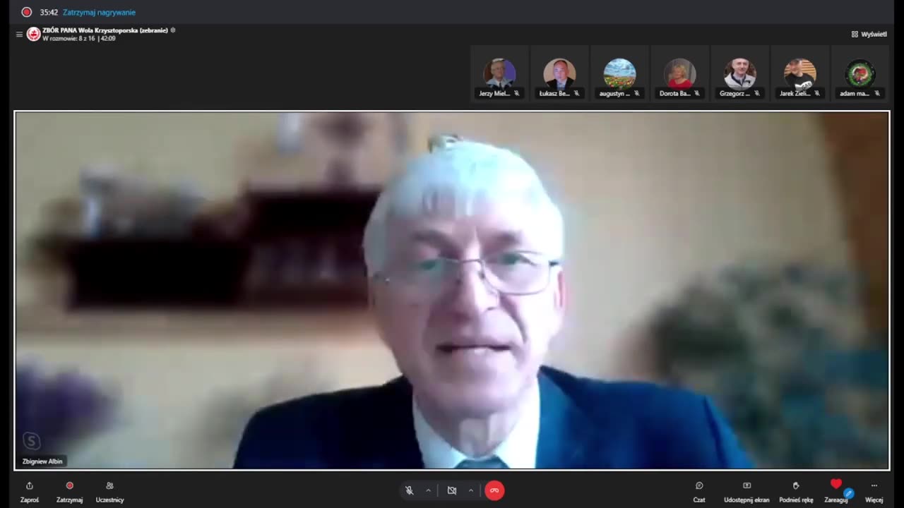The image size is (904, 508).
Task: Click 'Zareaguj' heart reaction button
Action: point(836,492)
